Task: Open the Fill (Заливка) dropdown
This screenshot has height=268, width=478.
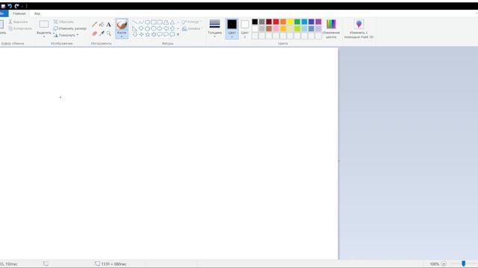Action: (193, 28)
